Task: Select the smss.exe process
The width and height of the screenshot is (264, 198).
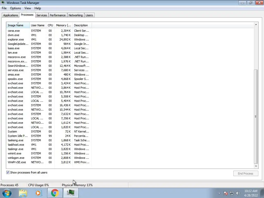Action: (x=49, y=75)
